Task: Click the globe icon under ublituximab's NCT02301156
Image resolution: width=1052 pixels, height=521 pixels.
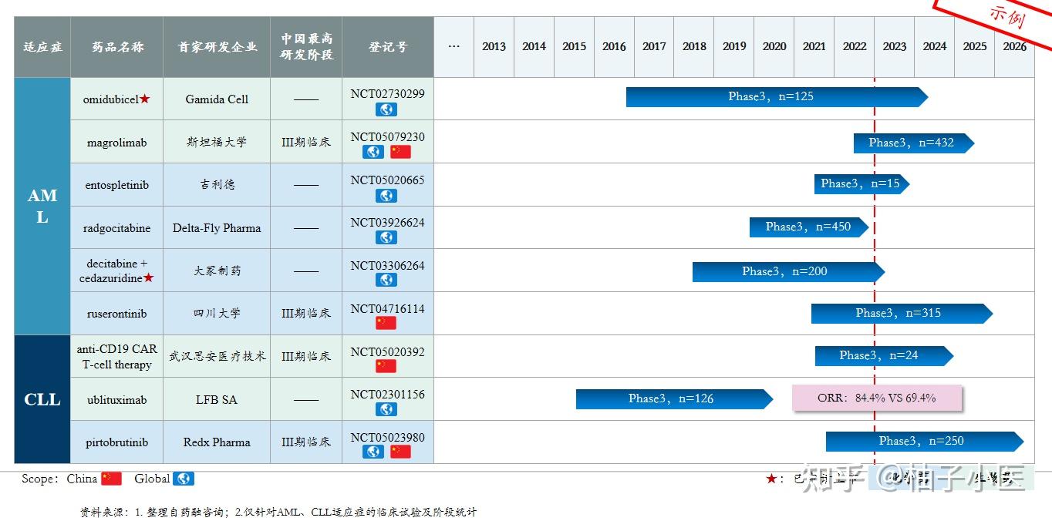Action: pos(387,408)
